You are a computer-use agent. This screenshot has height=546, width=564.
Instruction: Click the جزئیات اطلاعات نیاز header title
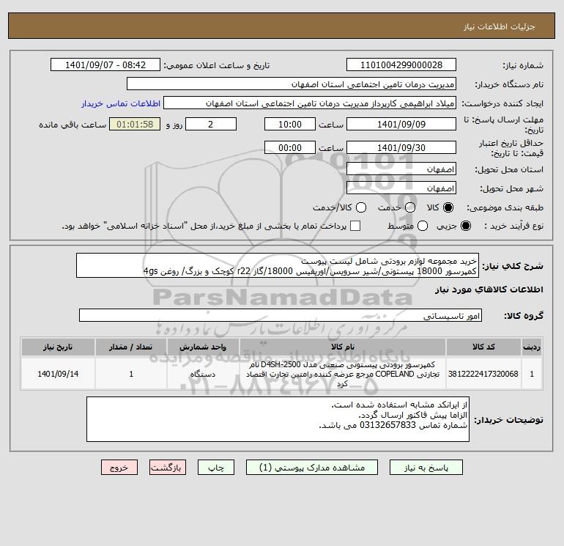pos(500,27)
